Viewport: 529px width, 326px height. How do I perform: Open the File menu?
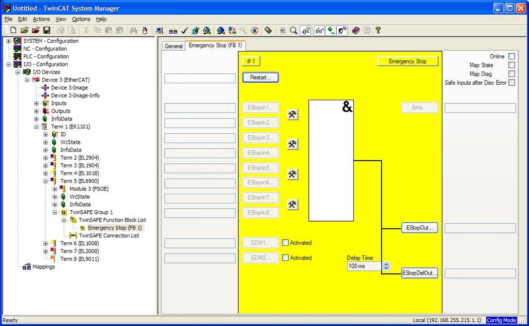click(x=8, y=19)
